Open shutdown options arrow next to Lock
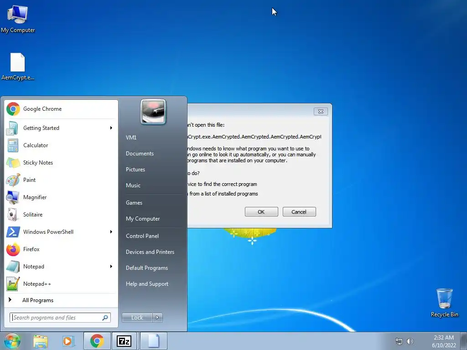 pyautogui.click(x=157, y=318)
